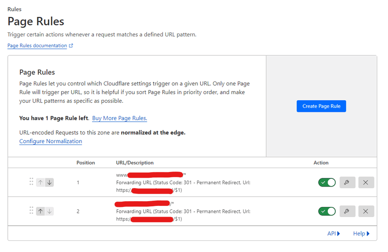The image size is (388, 252).
Task: Click the up arrow of rule 1
Action: [x=40, y=182]
